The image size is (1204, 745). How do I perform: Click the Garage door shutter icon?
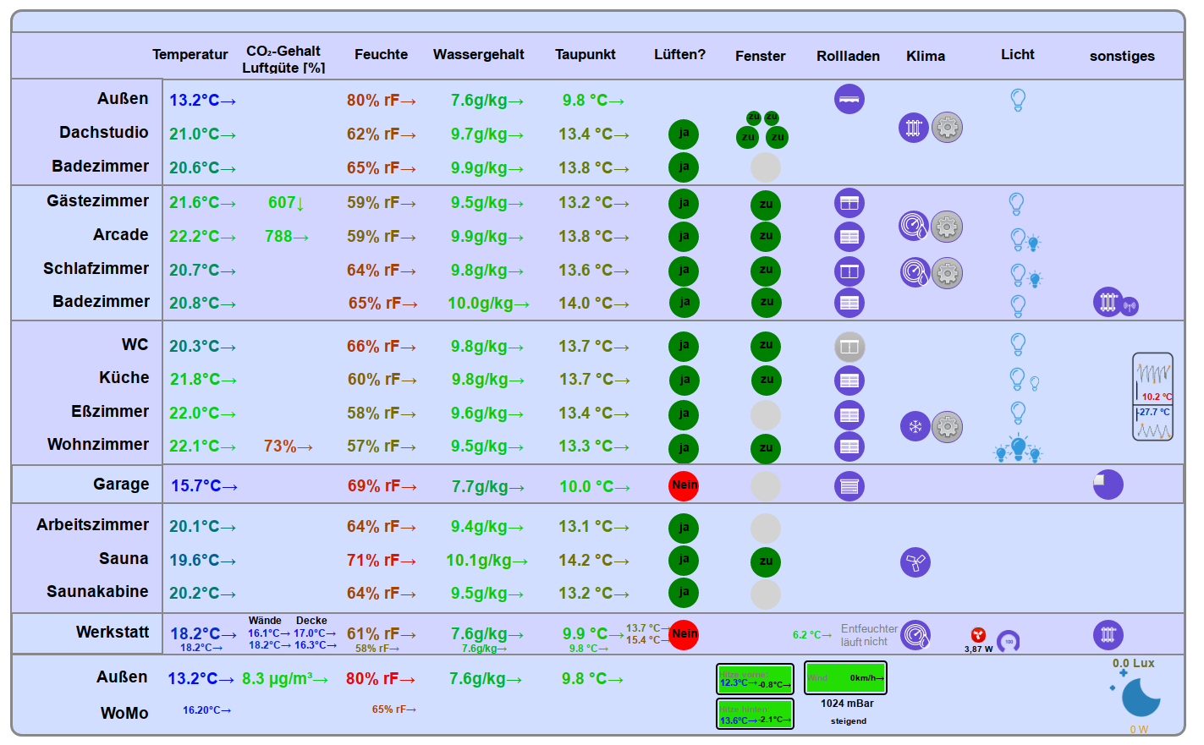tap(849, 486)
